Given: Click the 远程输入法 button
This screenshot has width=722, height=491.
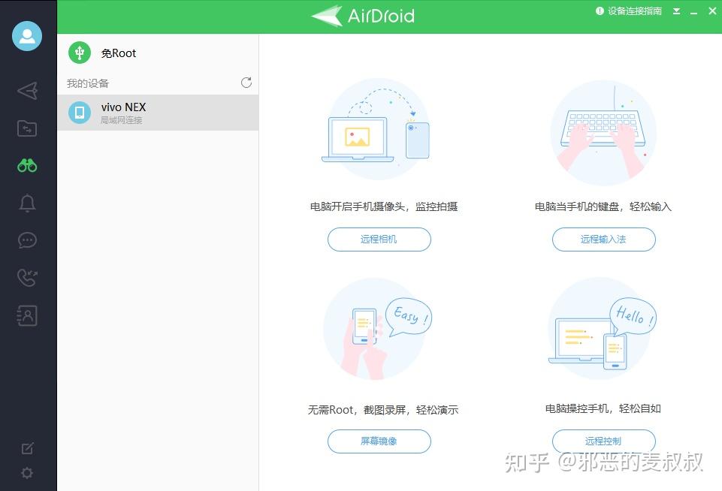Looking at the screenshot, I should (x=603, y=239).
